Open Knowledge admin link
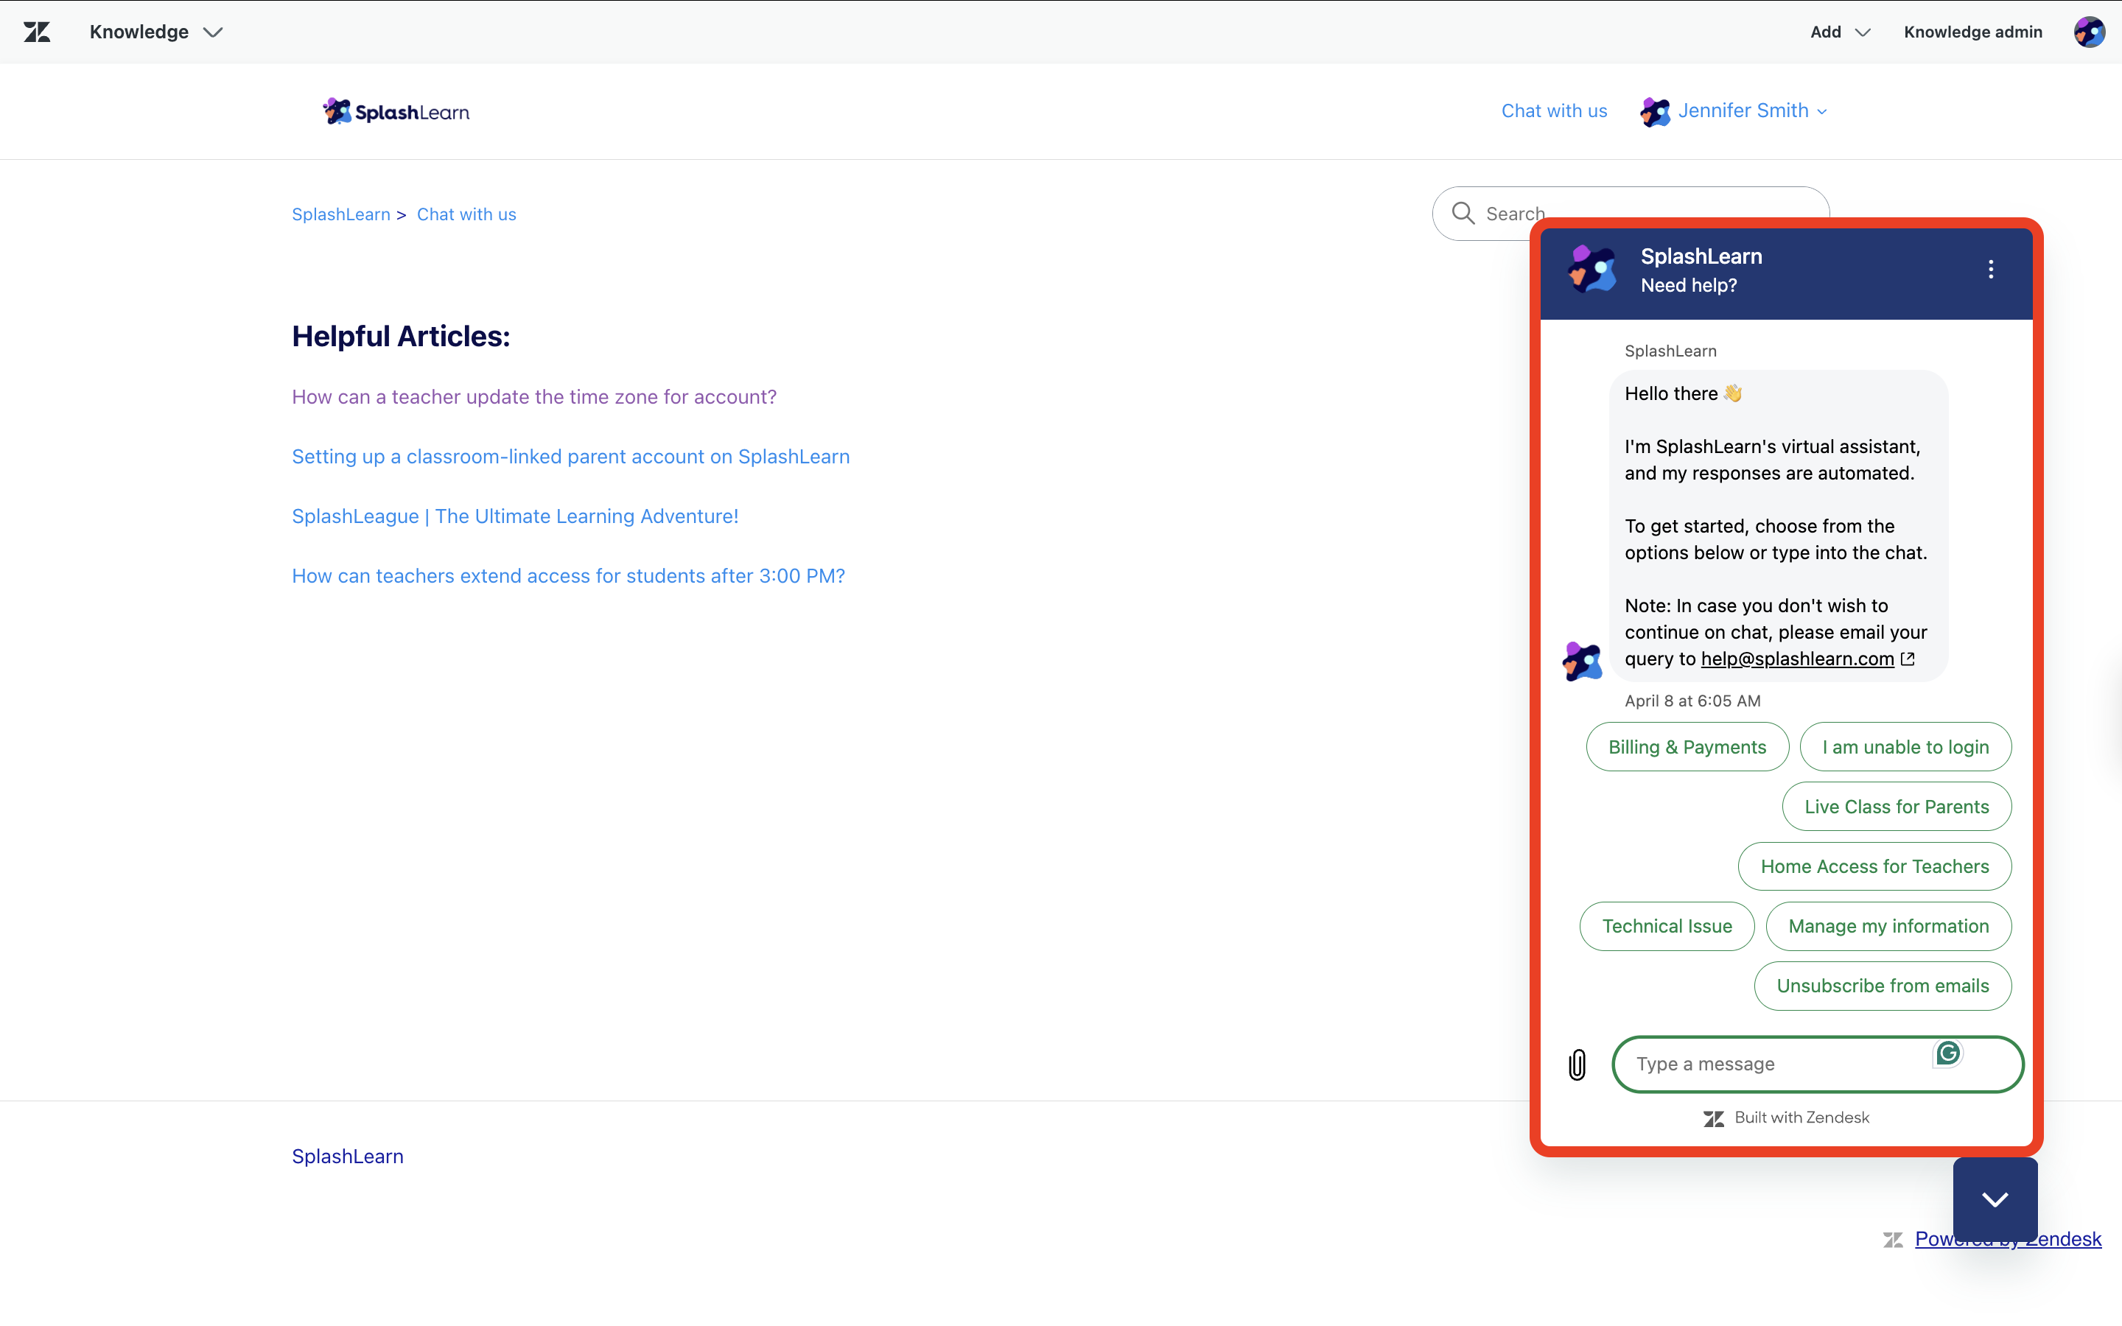 (1973, 32)
